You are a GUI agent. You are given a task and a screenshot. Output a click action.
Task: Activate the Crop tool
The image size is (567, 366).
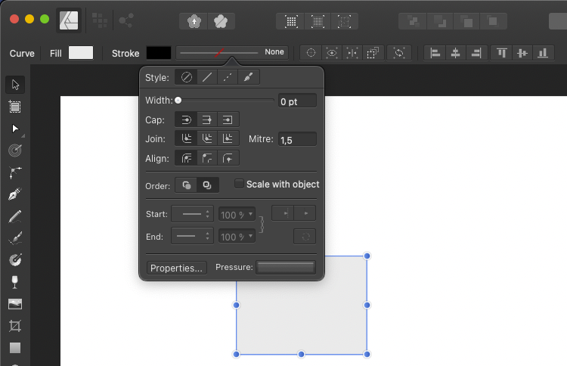15,326
